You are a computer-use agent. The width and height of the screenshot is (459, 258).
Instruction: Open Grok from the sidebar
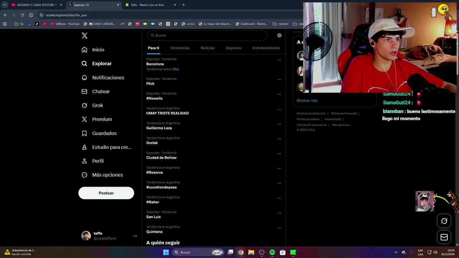(92, 105)
